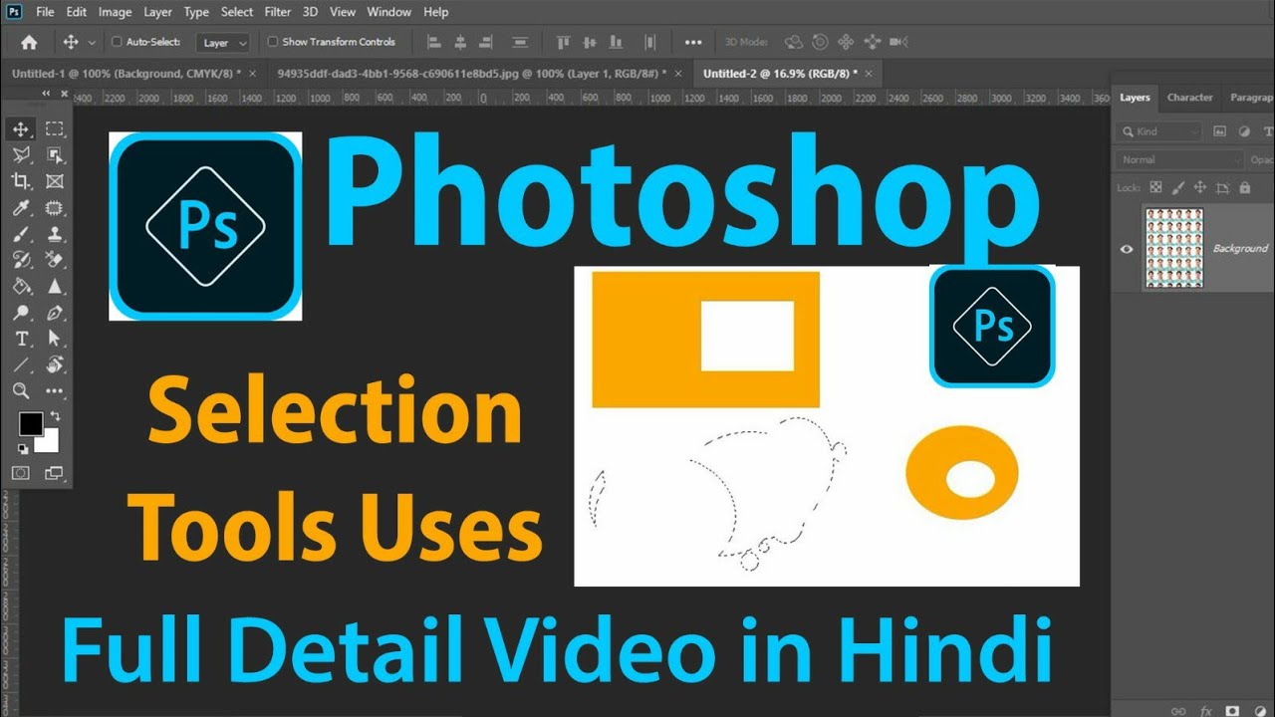Choose the Clone Stamp tool
The image size is (1275, 717).
pyautogui.click(x=55, y=234)
